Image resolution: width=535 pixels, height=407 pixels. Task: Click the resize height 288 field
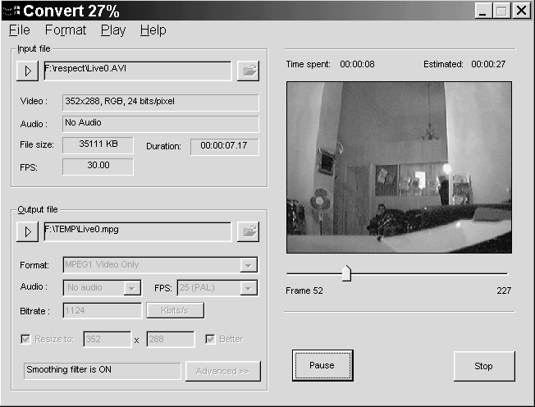[x=171, y=339]
